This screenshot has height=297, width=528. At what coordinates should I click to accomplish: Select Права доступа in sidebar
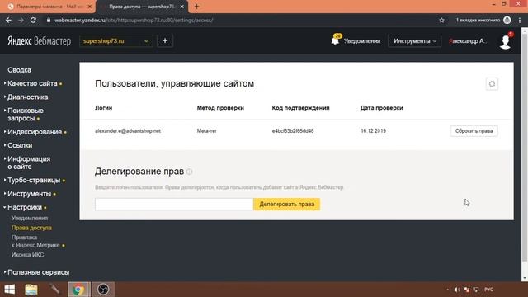coord(31,228)
